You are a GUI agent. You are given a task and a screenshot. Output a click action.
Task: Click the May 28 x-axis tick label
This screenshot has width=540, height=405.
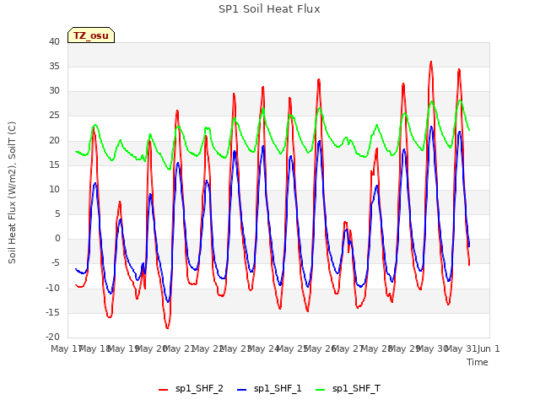pyautogui.click(x=375, y=348)
